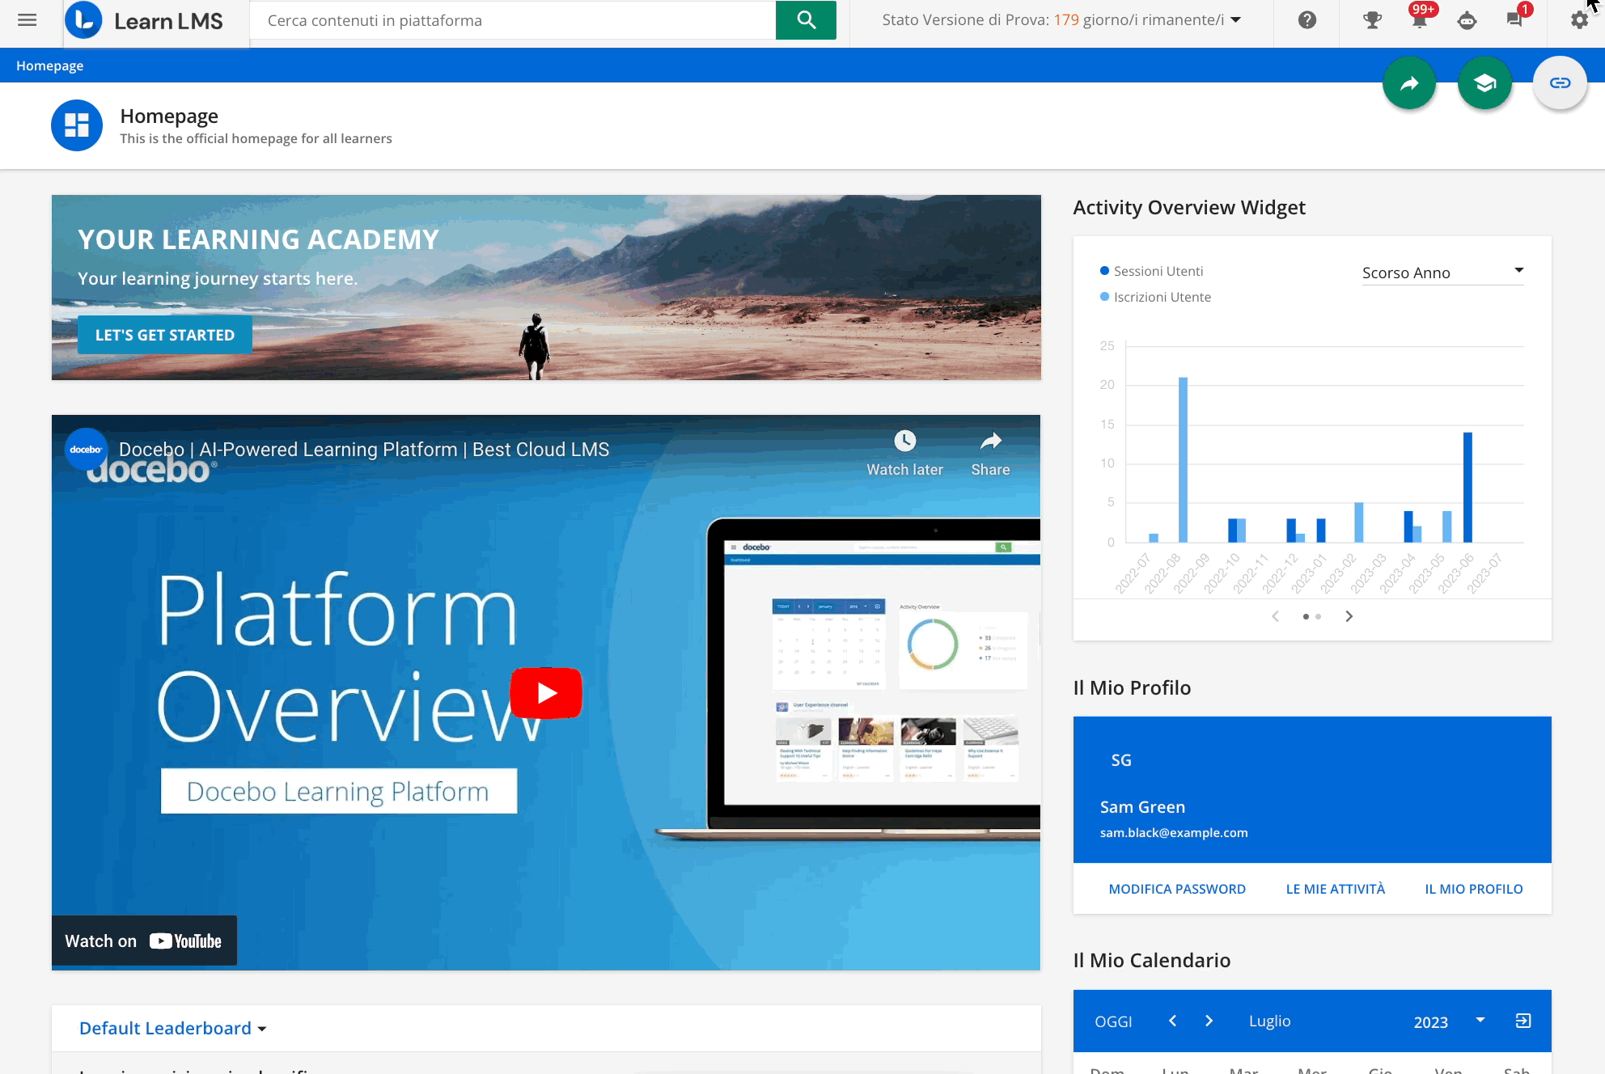
Task: Click the green share arrow button
Action: click(x=1409, y=82)
